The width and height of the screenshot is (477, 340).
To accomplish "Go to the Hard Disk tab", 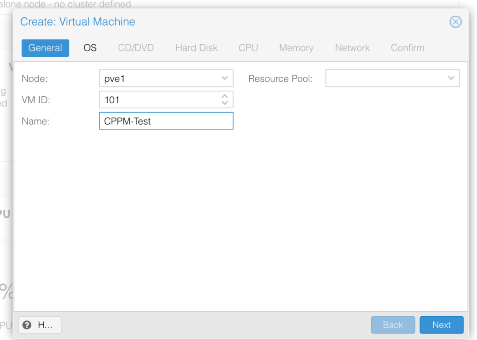I will (196, 48).
